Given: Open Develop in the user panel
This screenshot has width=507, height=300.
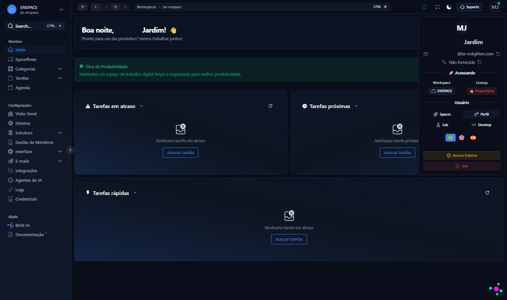Looking at the screenshot, I should coord(481,125).
